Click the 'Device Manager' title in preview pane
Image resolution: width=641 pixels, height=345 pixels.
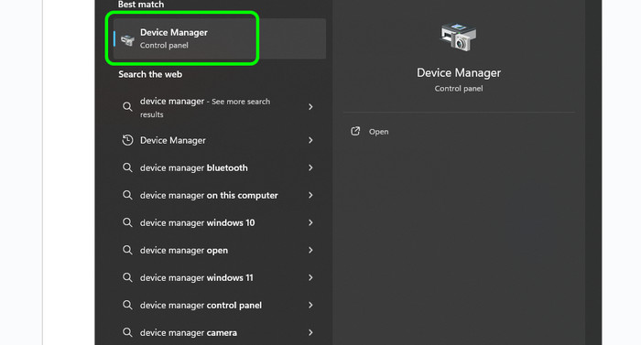[x=459, y=73]
